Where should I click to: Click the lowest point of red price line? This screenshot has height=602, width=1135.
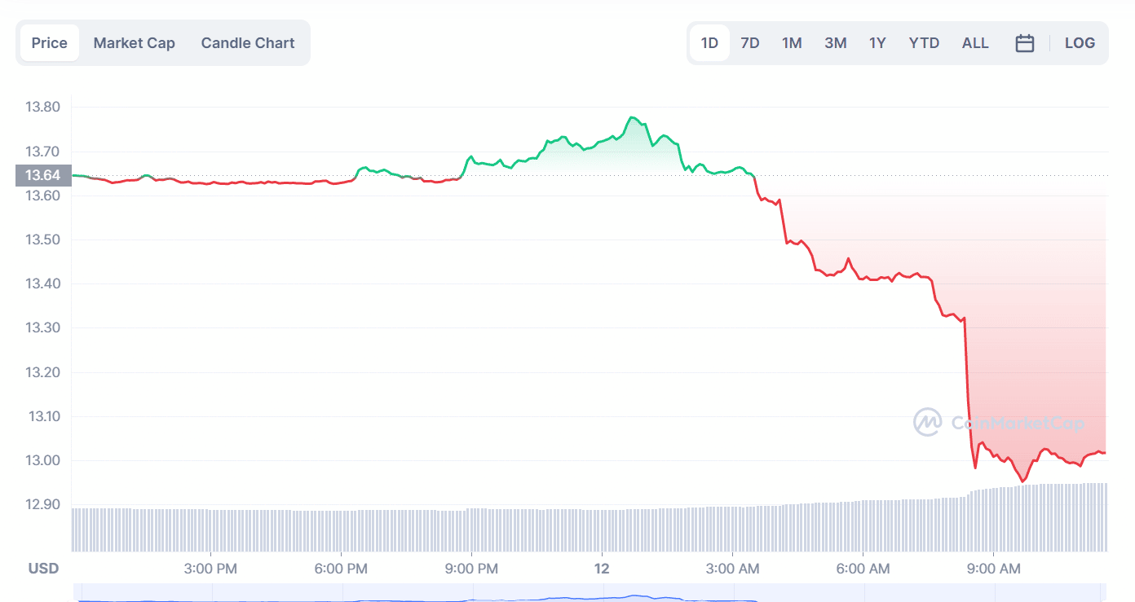pyautogui.click(x=1023, y=481)
